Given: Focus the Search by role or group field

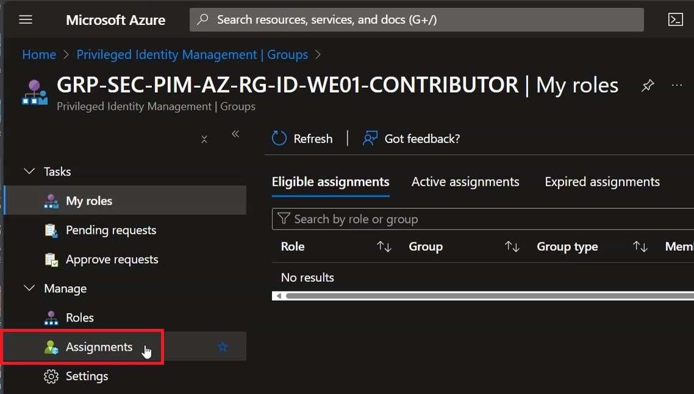Looking at the screenshot, I should [x=483, y=219].
